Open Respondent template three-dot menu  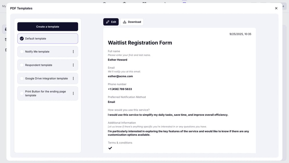click(x=73, y=65)
